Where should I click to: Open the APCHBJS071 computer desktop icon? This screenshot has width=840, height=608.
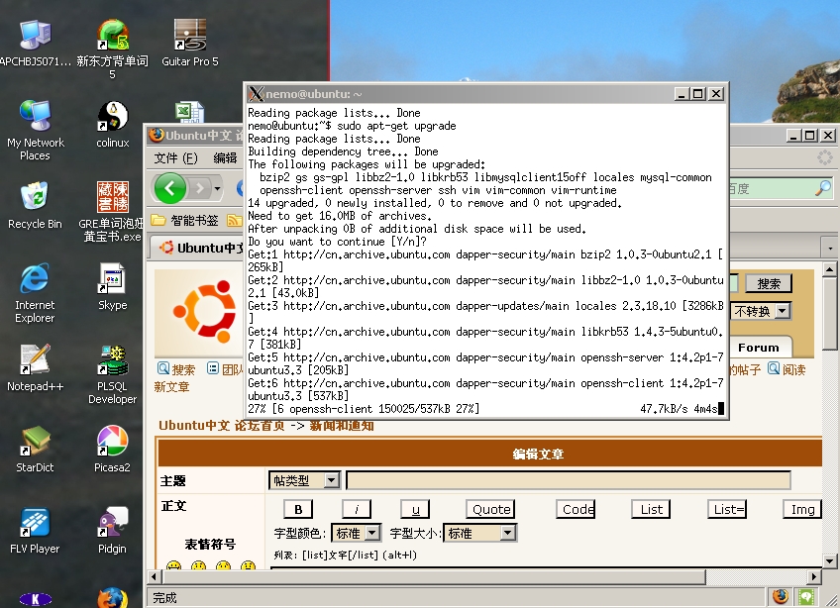[35, 43]
